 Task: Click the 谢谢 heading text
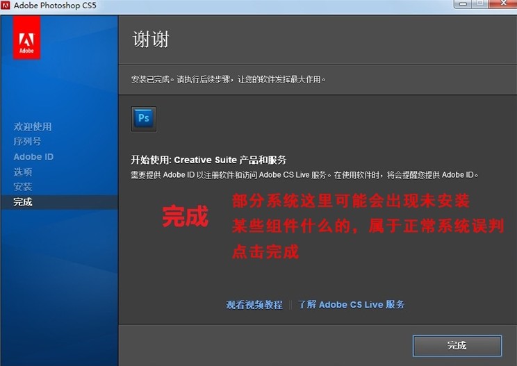coord(151,40)
